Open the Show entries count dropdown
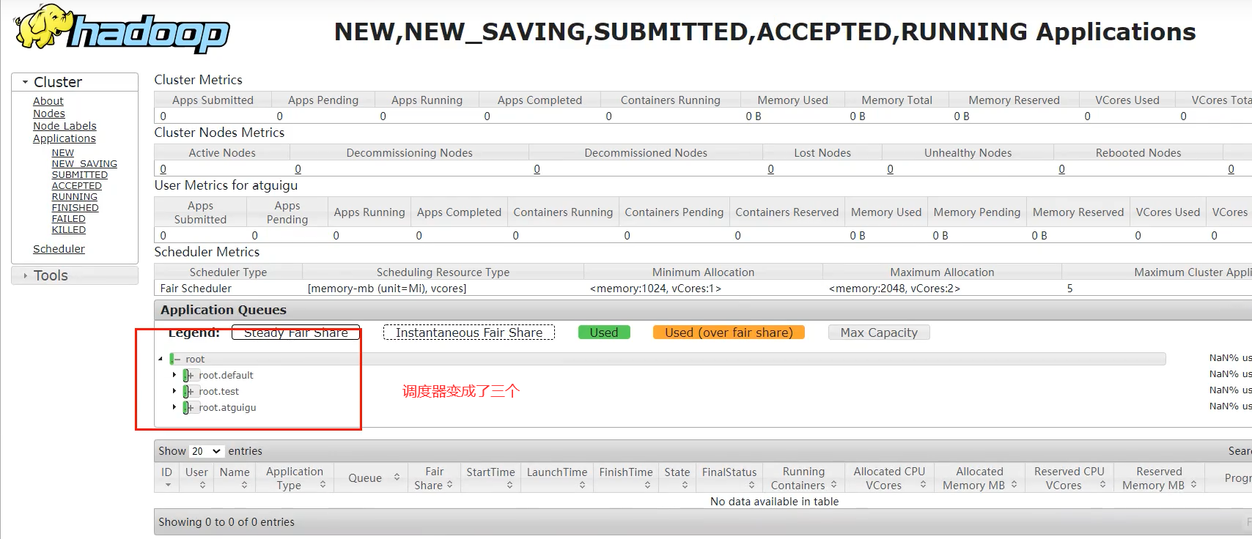The height and width of the screenshot is (539, 1252). point(206,451)
